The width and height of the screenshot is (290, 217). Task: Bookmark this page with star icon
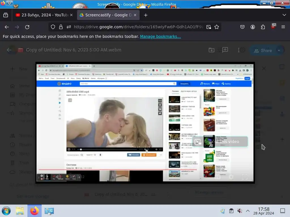[217, 27]
